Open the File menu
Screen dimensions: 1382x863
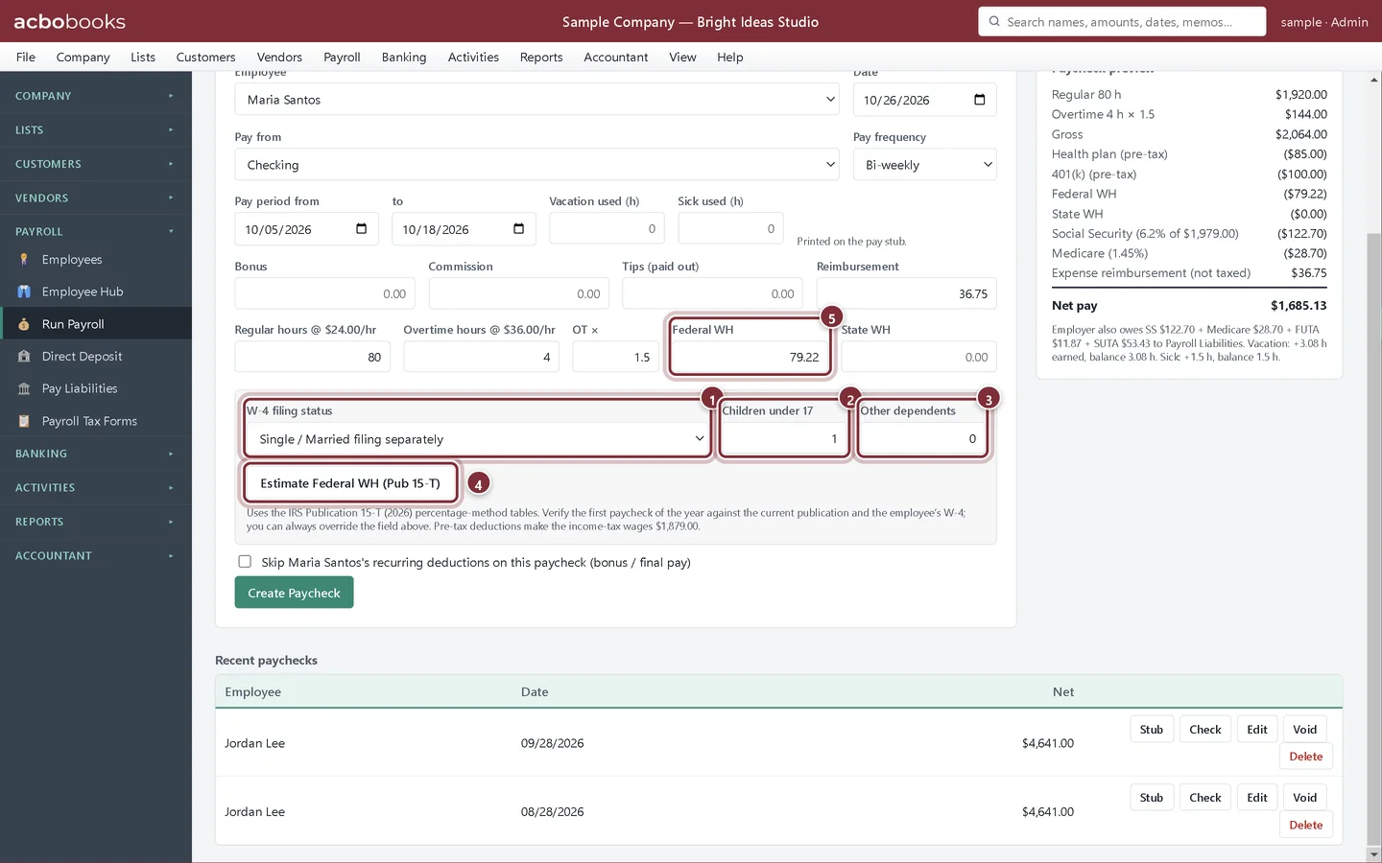pos(26,57)
